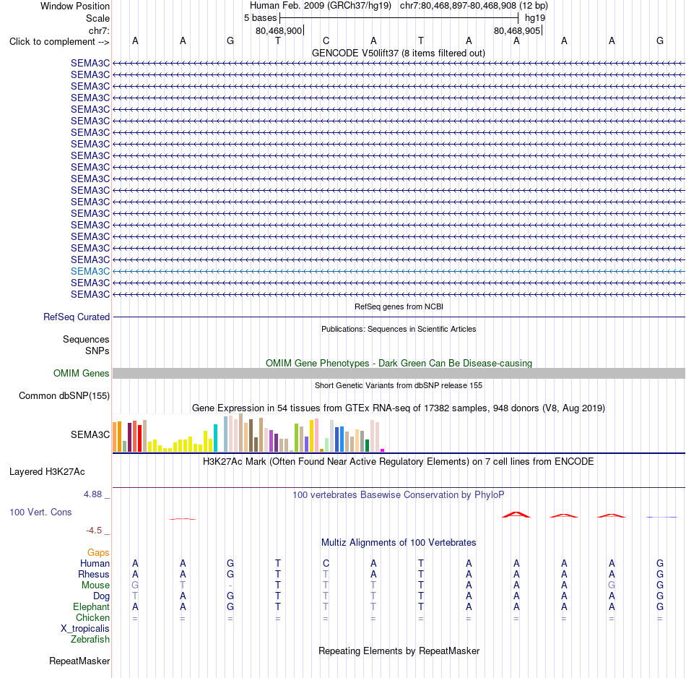The width and height of the screenshot is (686, 678).
Task: Click the light-blue highlighted SEMA3C transcript label
Action: click(x=90, y=272)
